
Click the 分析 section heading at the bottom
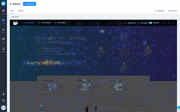[42, 106]
